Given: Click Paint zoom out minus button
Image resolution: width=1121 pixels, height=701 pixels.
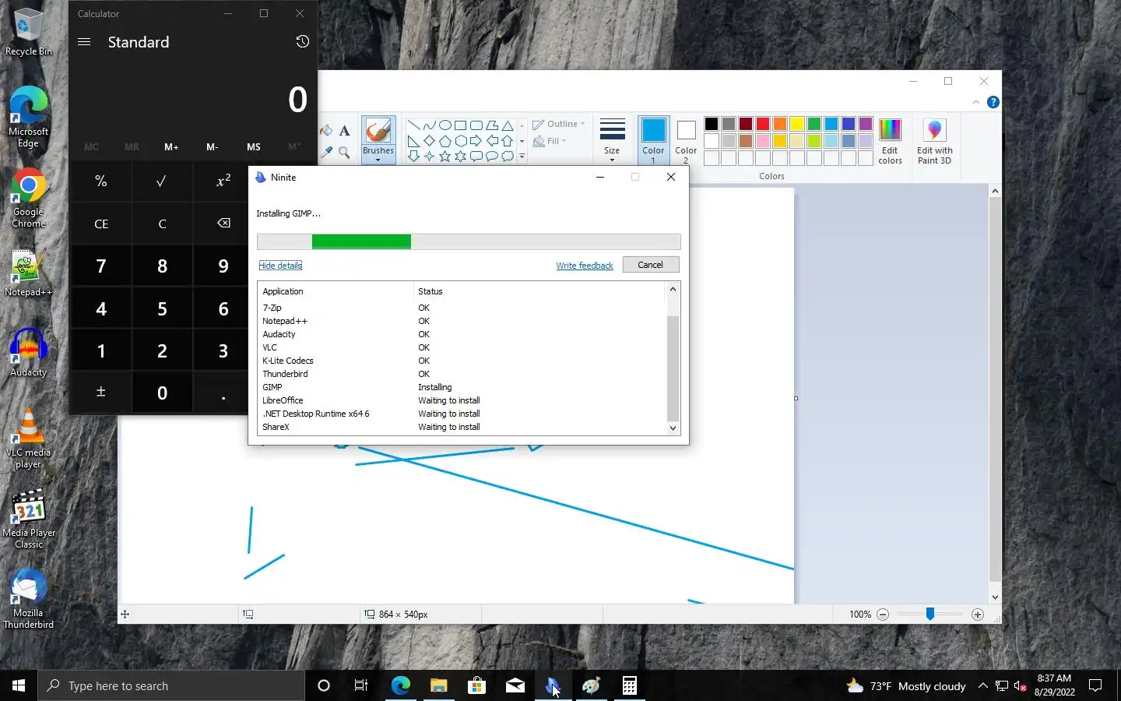Looking at the screenshot, I should point(883,615).
